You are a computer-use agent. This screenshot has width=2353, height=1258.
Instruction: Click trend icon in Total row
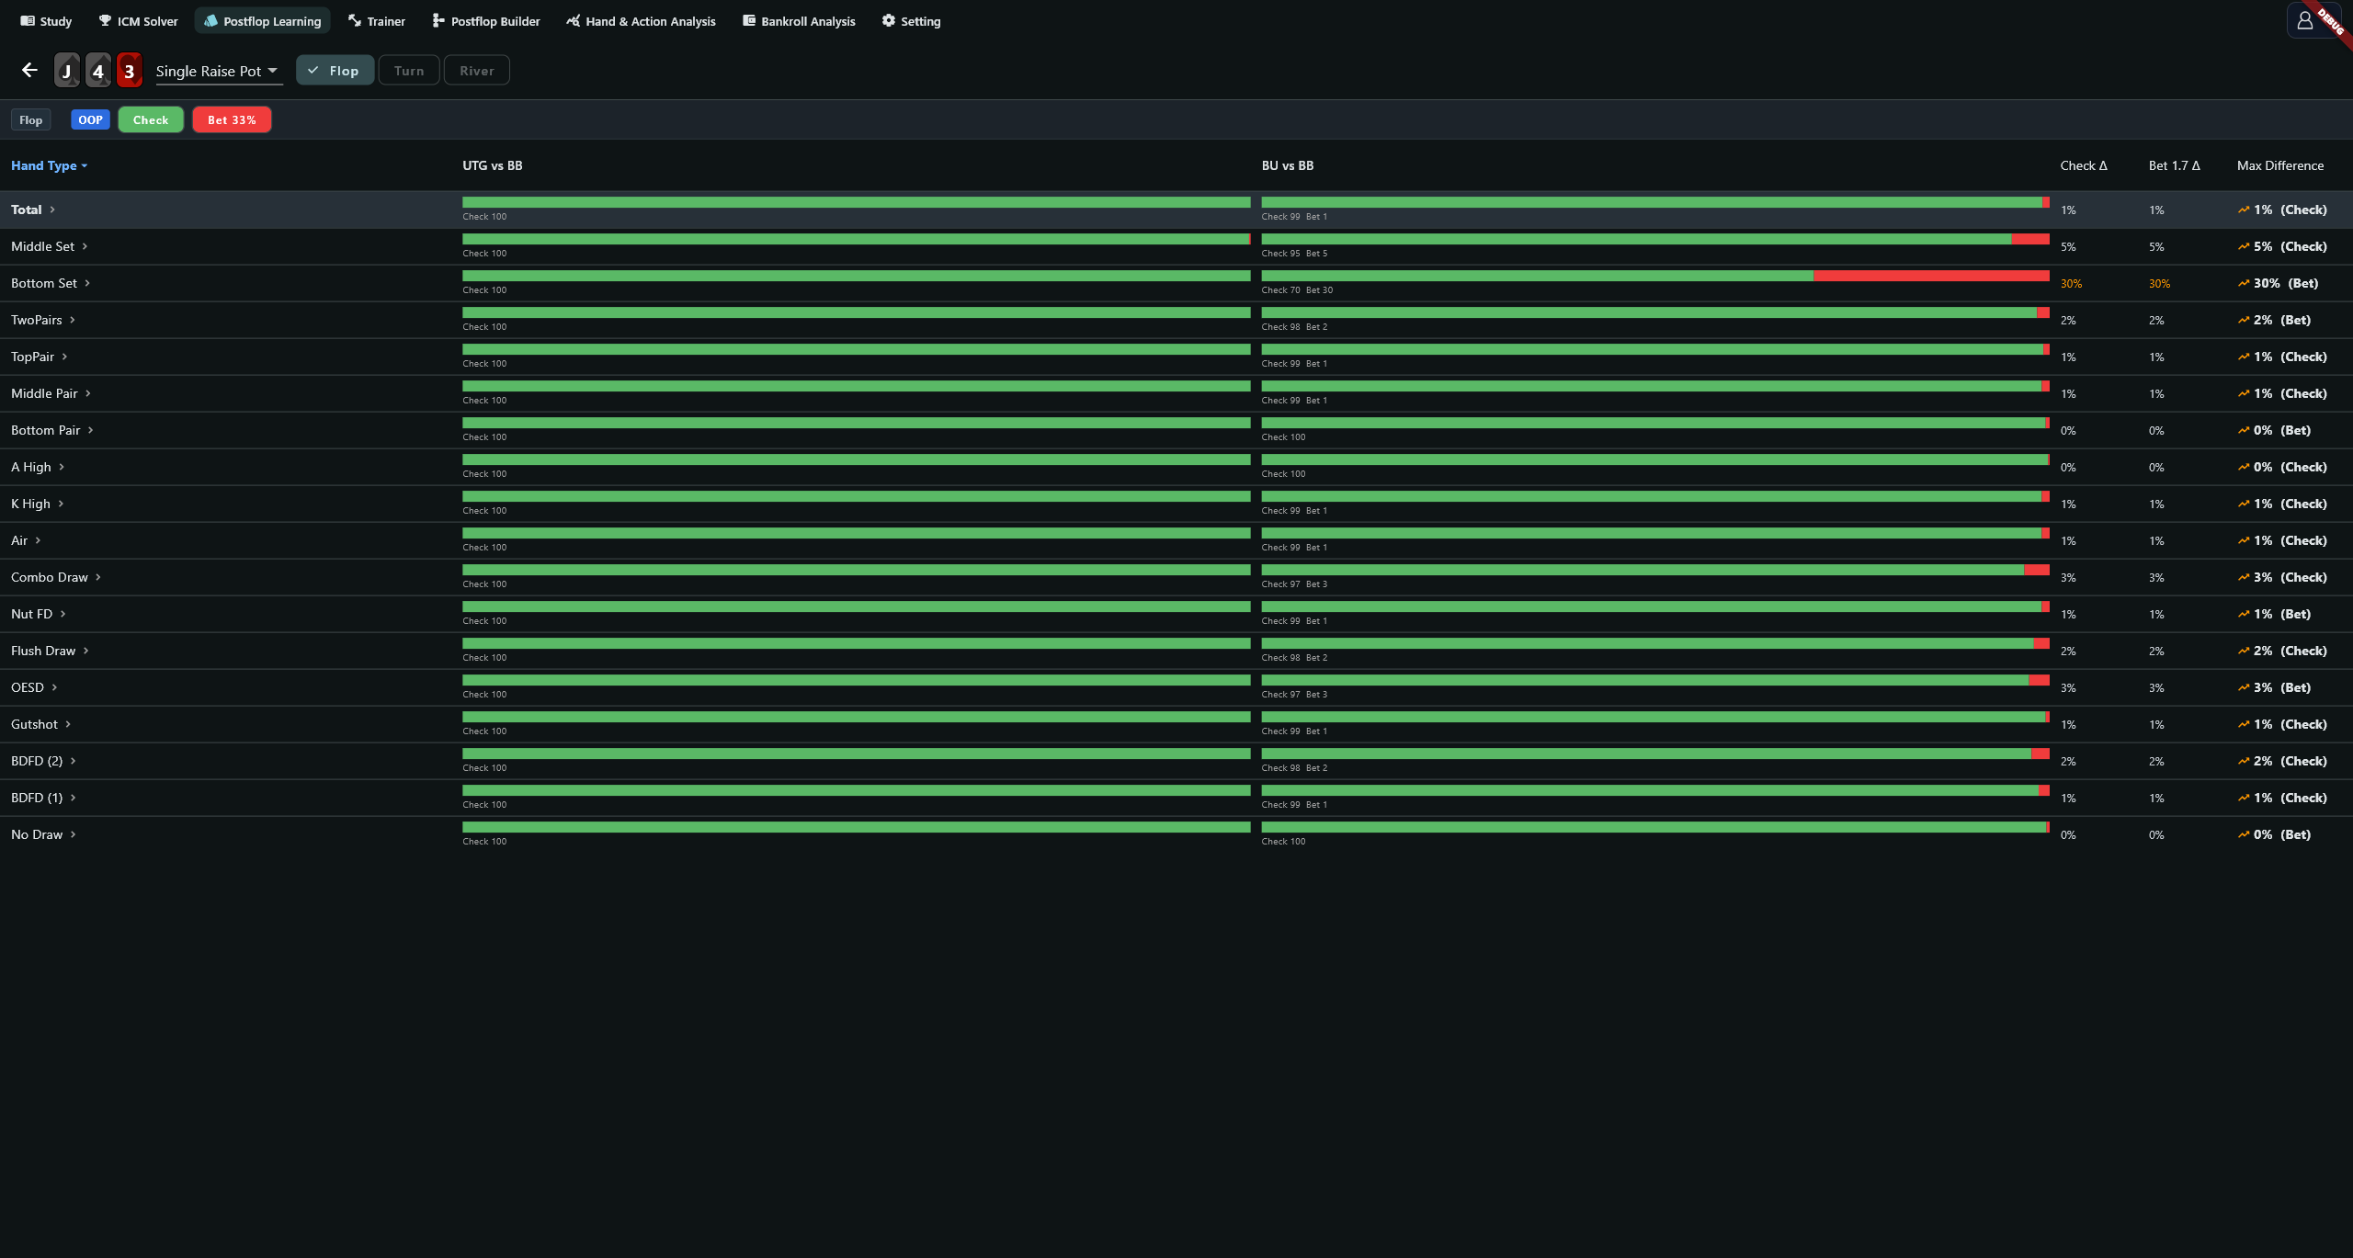click(x=2244, y=210)
